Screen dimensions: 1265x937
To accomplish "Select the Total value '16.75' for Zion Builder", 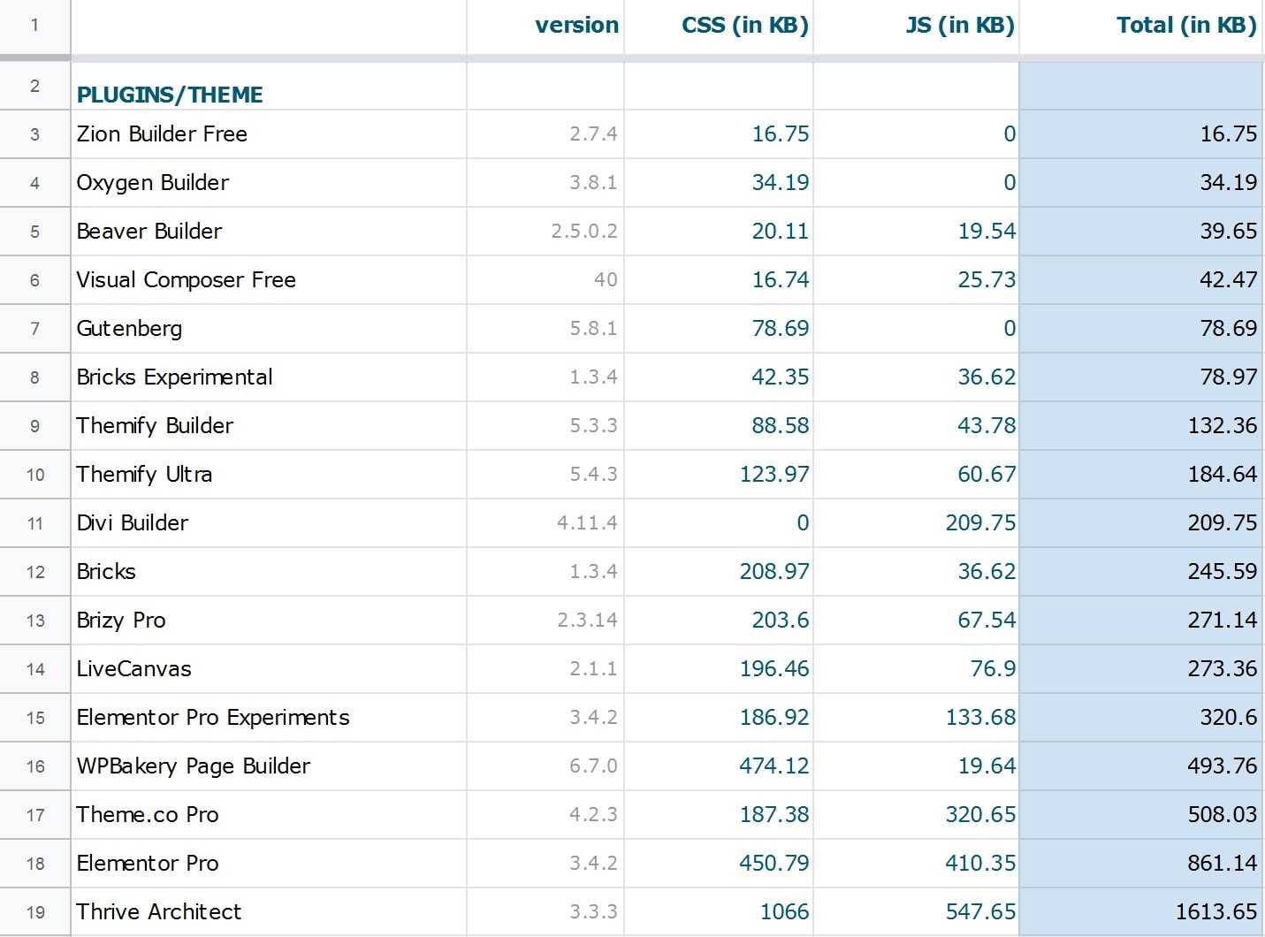I will coord(1141,134).
